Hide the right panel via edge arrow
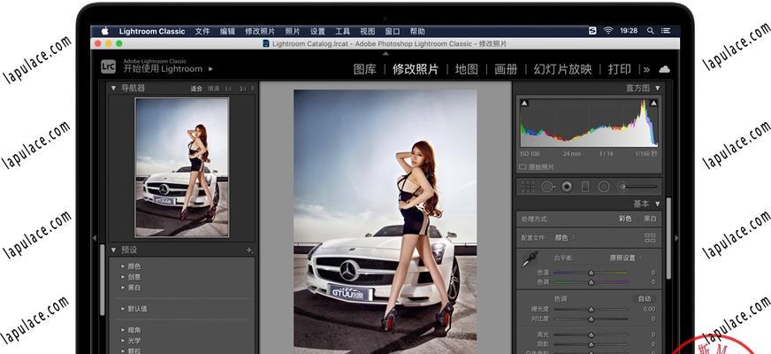This screenshot has height=354, width=771. click(676, 238)
